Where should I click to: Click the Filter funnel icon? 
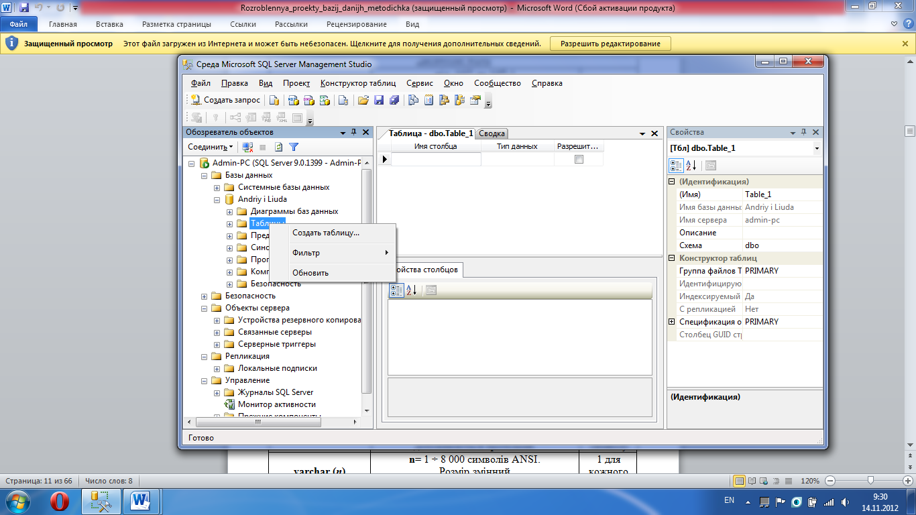[294, 147]
